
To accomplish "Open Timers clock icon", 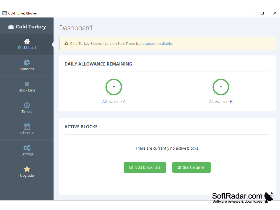I will point(27,105).
